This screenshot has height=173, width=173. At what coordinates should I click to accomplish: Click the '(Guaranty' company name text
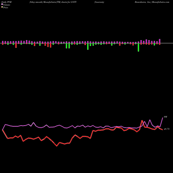tap(99, 2)
